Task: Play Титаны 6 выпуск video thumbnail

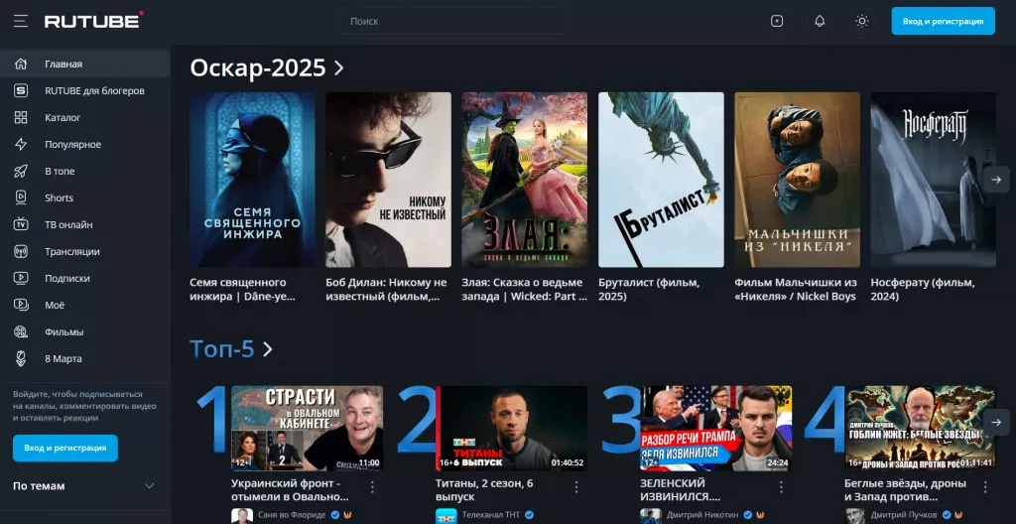Action: [x=511, y=428]
